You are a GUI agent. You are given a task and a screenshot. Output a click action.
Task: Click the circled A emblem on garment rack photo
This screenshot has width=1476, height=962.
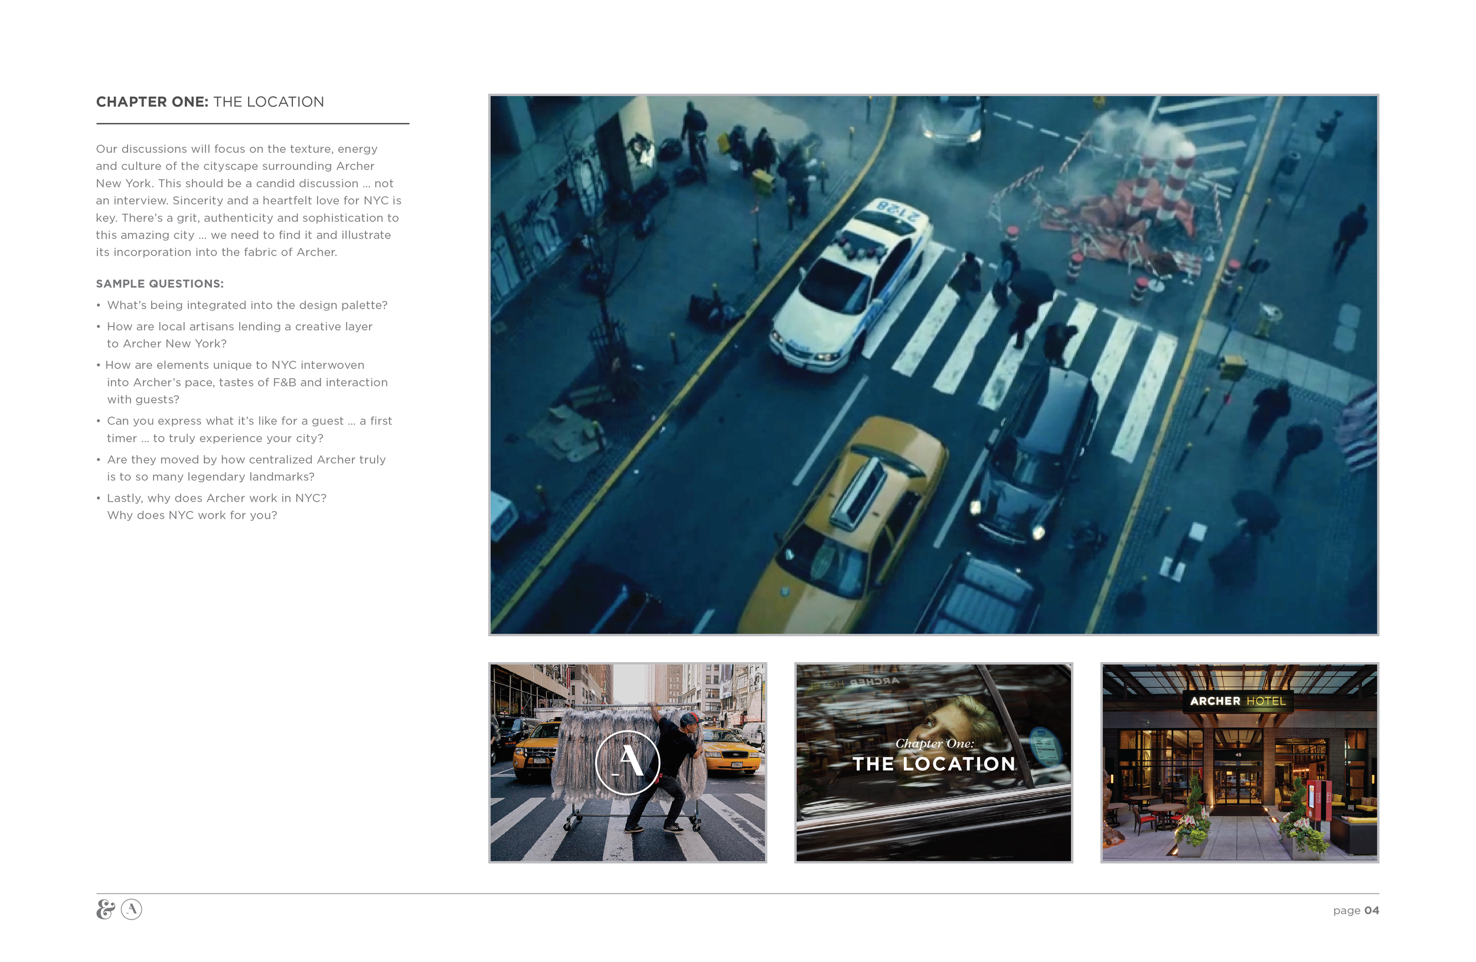point(628,763)
